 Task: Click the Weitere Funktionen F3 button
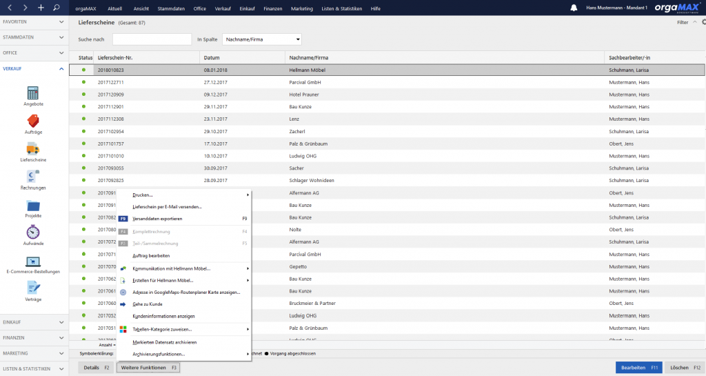[148, 368]
